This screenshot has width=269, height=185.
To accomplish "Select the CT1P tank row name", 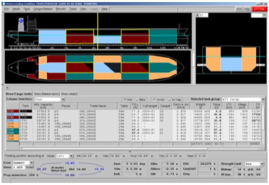I will (x=26, y=124).
